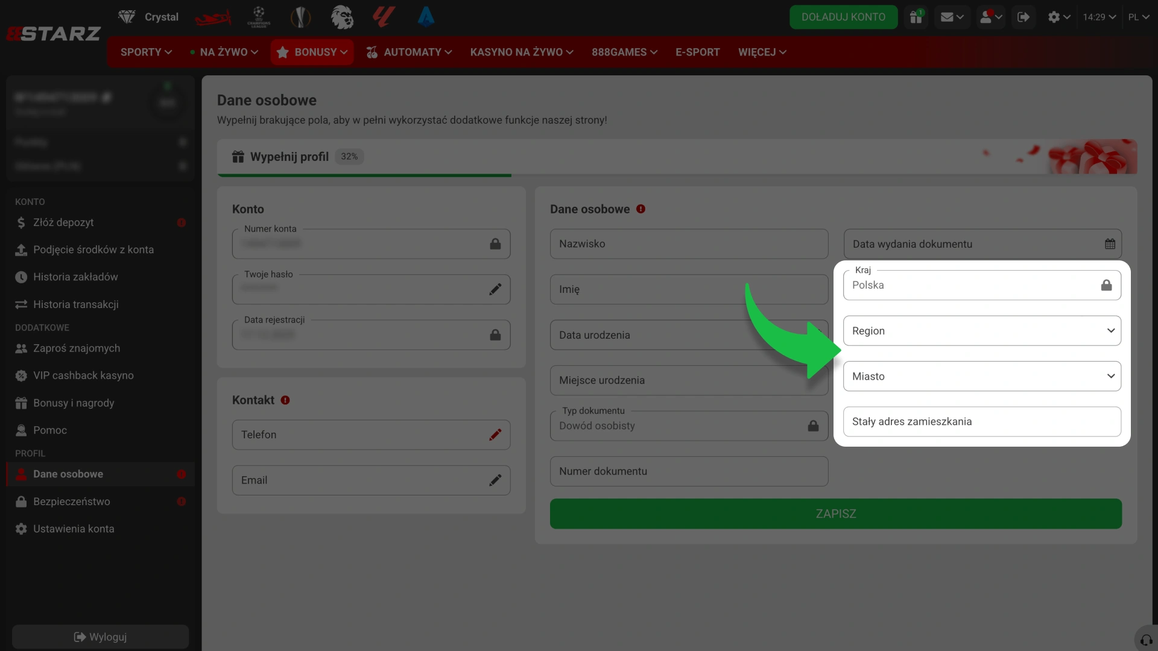
Task: Click the logout arrow icon in header
Action: click(1024, 17)
